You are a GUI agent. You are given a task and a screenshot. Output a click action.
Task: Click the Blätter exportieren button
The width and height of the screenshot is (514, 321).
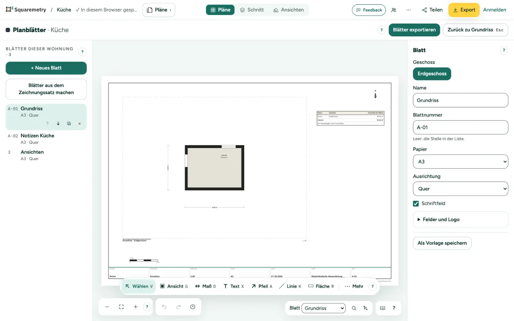414,30
